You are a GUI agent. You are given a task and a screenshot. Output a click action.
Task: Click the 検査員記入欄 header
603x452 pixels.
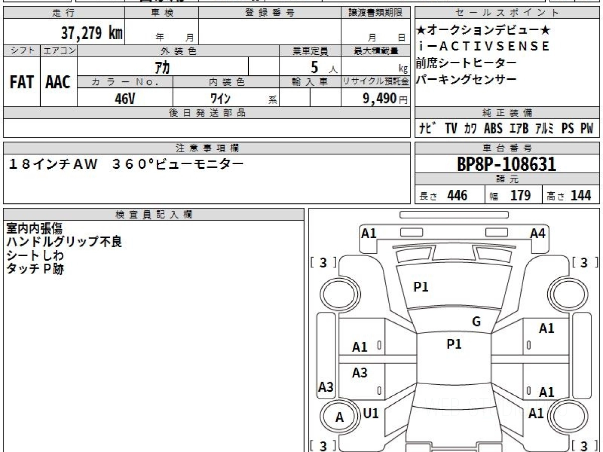[154, 214]
